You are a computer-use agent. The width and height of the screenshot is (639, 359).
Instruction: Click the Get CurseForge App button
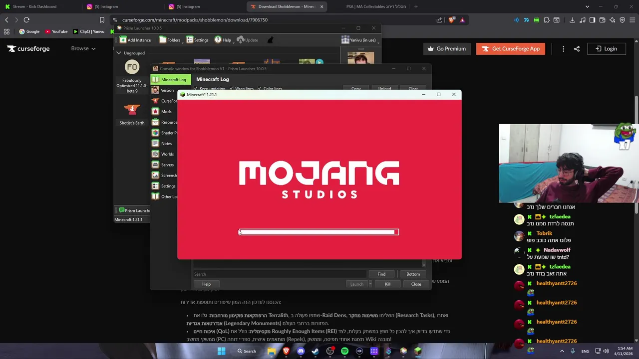coord(511,48)
